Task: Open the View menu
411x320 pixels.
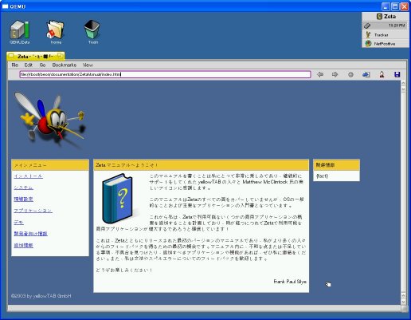Action: point(88,65)
